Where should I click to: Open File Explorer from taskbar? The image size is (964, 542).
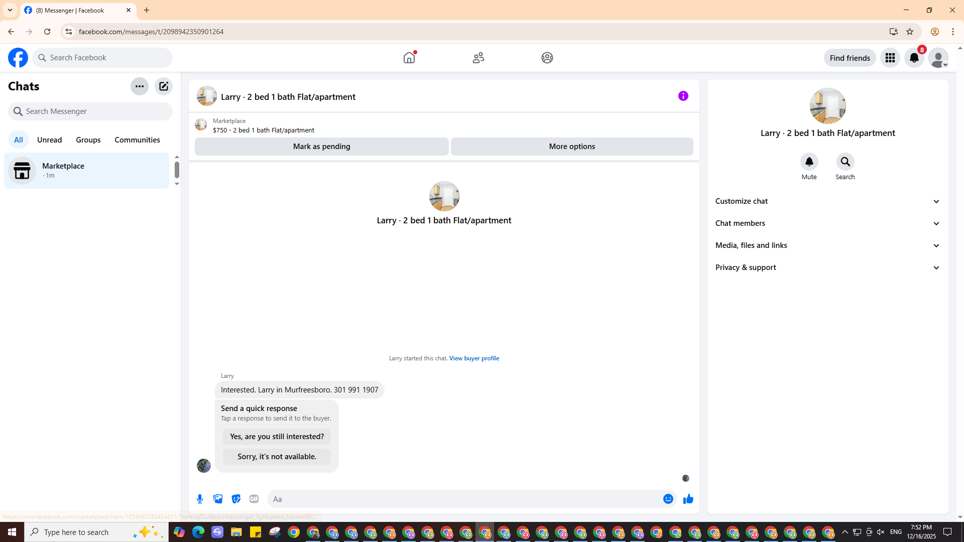(236, 532)
